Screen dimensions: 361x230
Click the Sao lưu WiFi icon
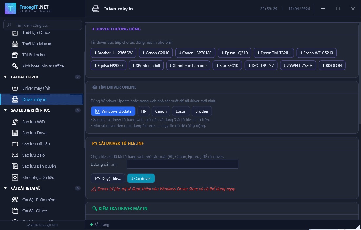[x=15, y=122]
